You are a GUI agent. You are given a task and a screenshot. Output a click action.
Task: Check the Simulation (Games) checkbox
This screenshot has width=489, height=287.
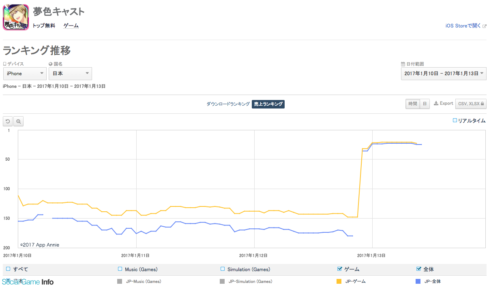coord(223,269)
